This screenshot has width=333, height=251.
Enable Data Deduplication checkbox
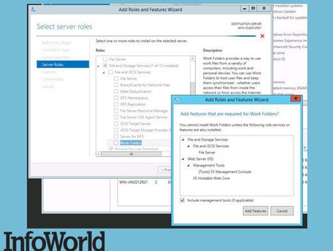pyautogui.click(x=116, y=91)
